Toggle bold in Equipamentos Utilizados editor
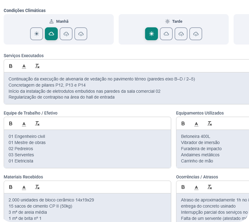The height and width of the screenshot is (222, 249). [x=183, y=124]
